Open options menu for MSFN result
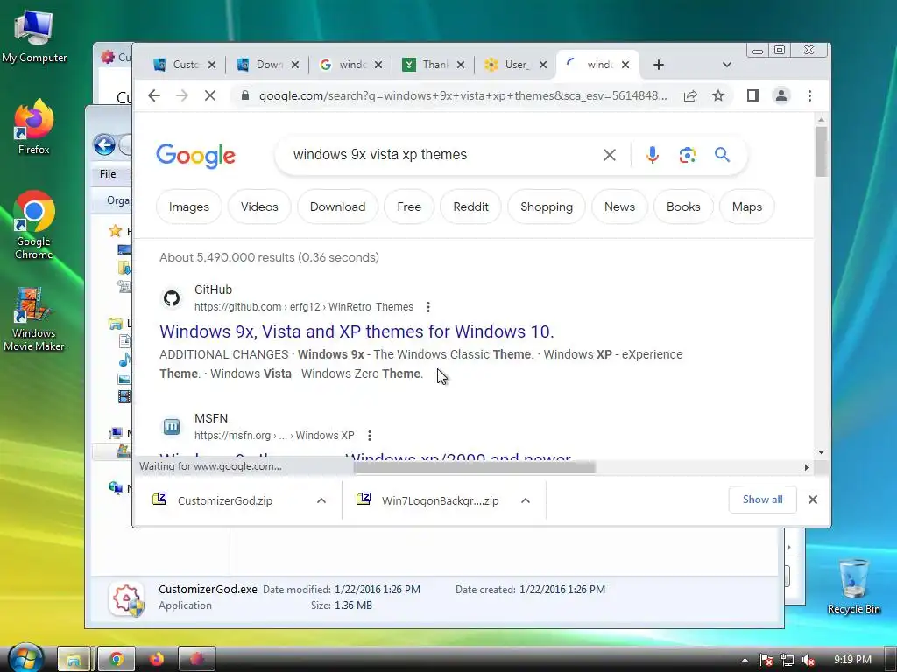This screenshot has height=672, width=897. [x=370, y=436]
